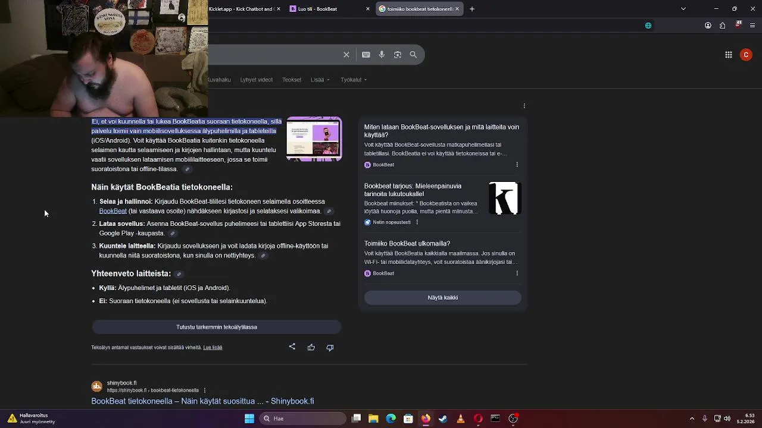Search by image with Google Lens icon
This screenshot has width=762, height=428.
pos(398,55)
